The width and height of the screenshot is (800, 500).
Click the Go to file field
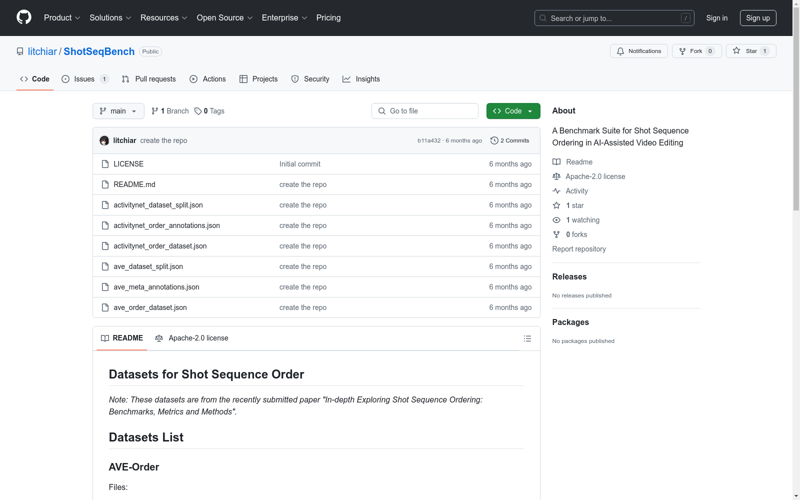[x=425, y=111]
